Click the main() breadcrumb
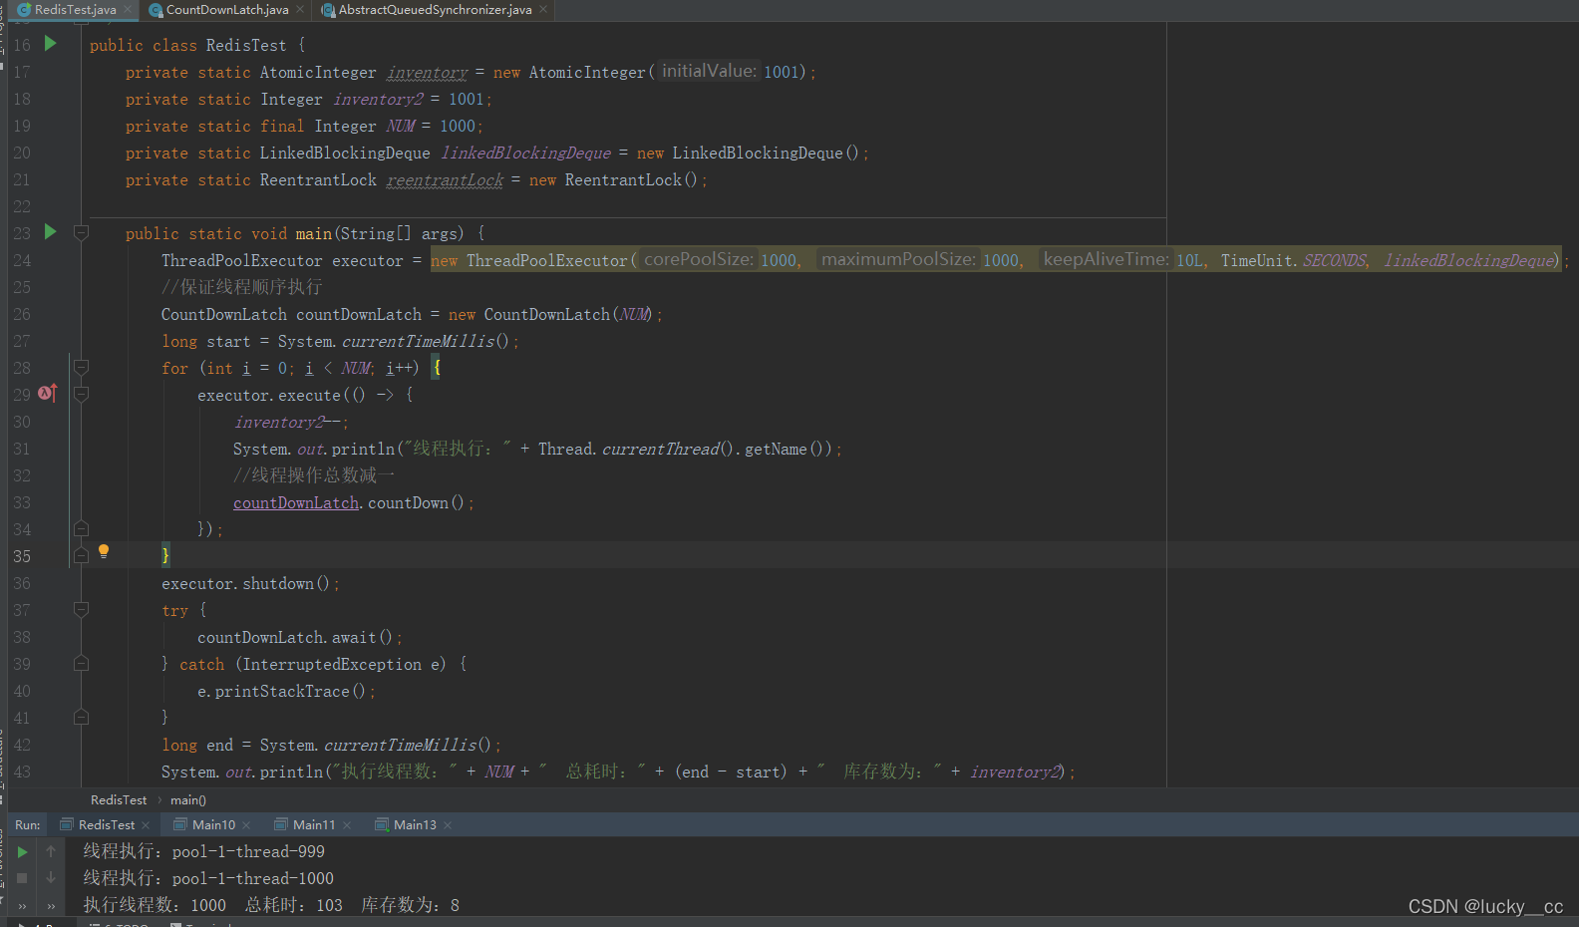Screen dimensions: 1579x927 tap(188, 799)
